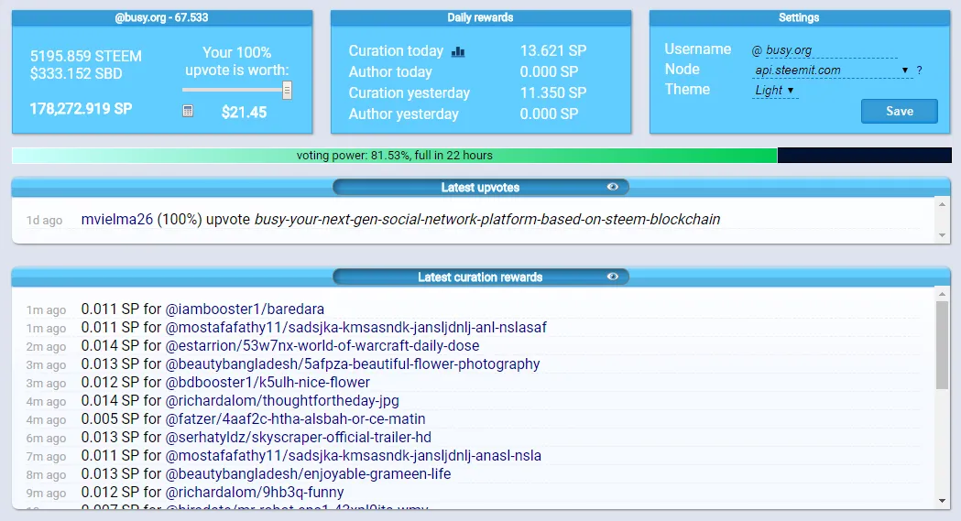Image resolution: width=961 pixels, height=521 pixels.
Task: Click the 5195.859 STEEM balance
Action: pyautogui.click(x=86, y=57)
